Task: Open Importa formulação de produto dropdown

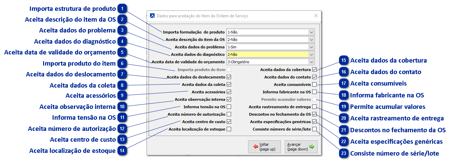Action: [311, 32]
